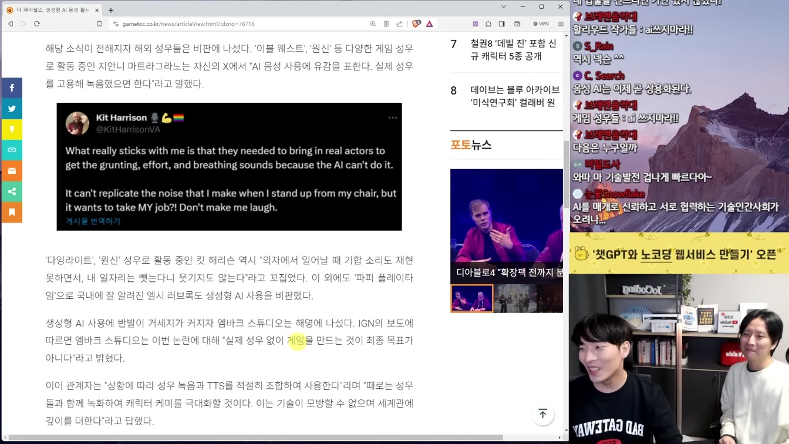Image resolution: width=789 pixels, height=444 pixels.
Task: Email article via orange envelope icon
Action: pos(12,171)
